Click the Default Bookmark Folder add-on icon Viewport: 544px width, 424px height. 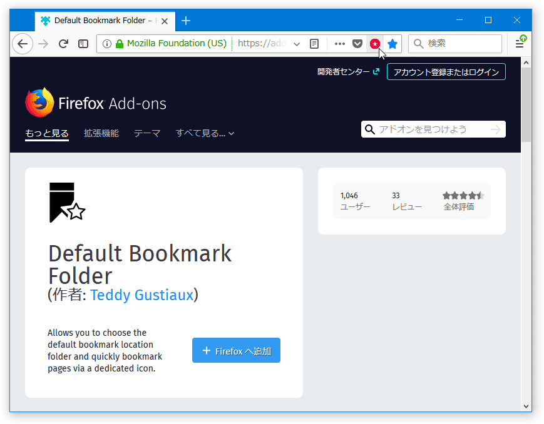[x=67, y=203]
